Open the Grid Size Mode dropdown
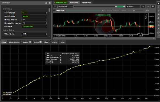This screenshot has width=160, height=102. pos(35,16)
